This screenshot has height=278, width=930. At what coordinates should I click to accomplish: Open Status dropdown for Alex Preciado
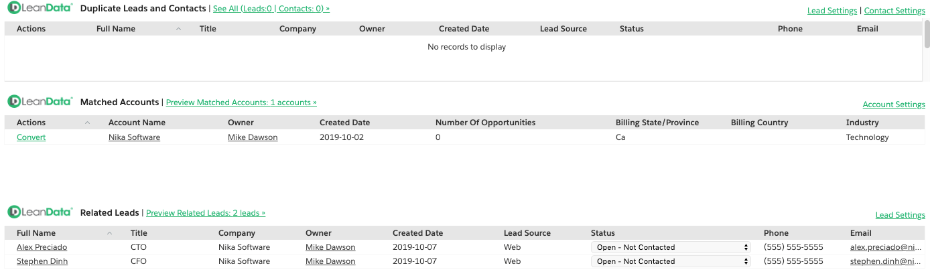(x=671, y=247)
